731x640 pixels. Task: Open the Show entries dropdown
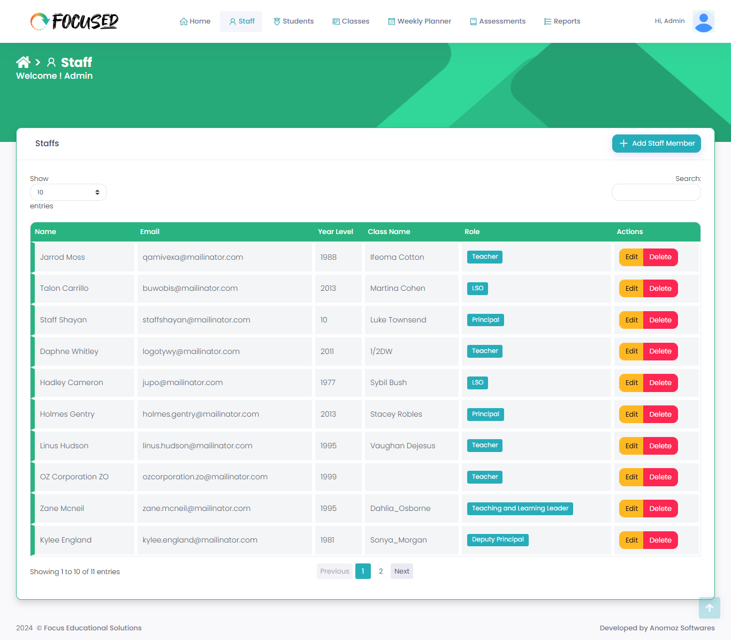click(68, 192)
